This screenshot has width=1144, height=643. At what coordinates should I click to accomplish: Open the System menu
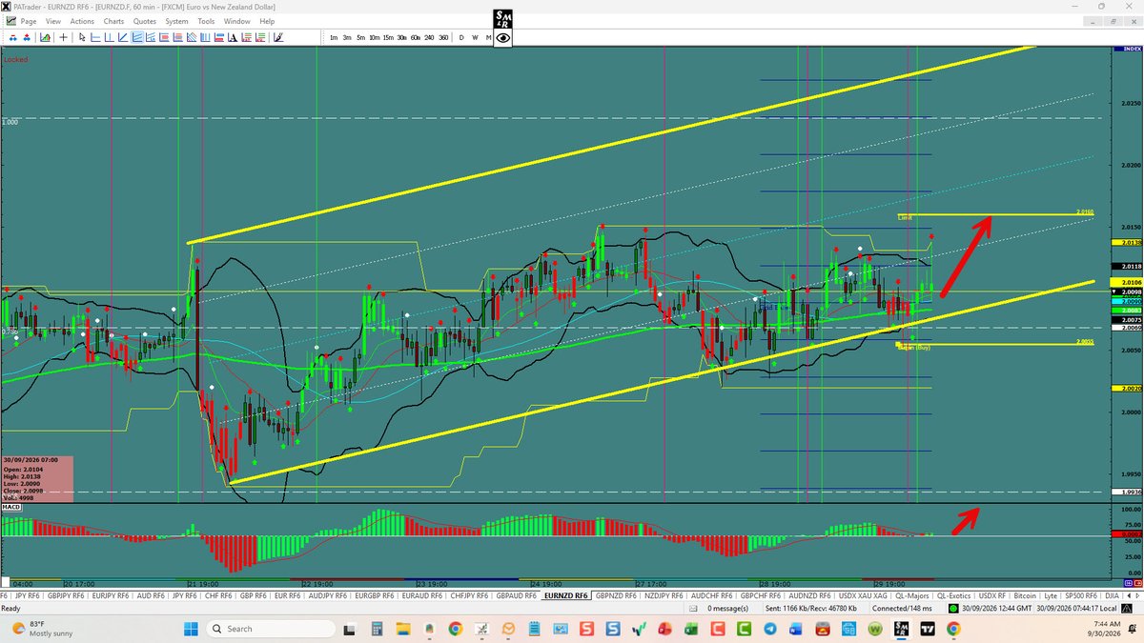176,21
